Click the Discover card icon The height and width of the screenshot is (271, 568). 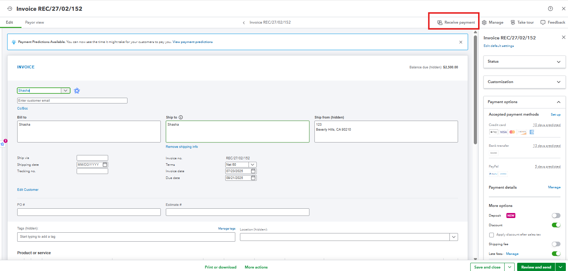pyautogui.click(x=522, y=132)
